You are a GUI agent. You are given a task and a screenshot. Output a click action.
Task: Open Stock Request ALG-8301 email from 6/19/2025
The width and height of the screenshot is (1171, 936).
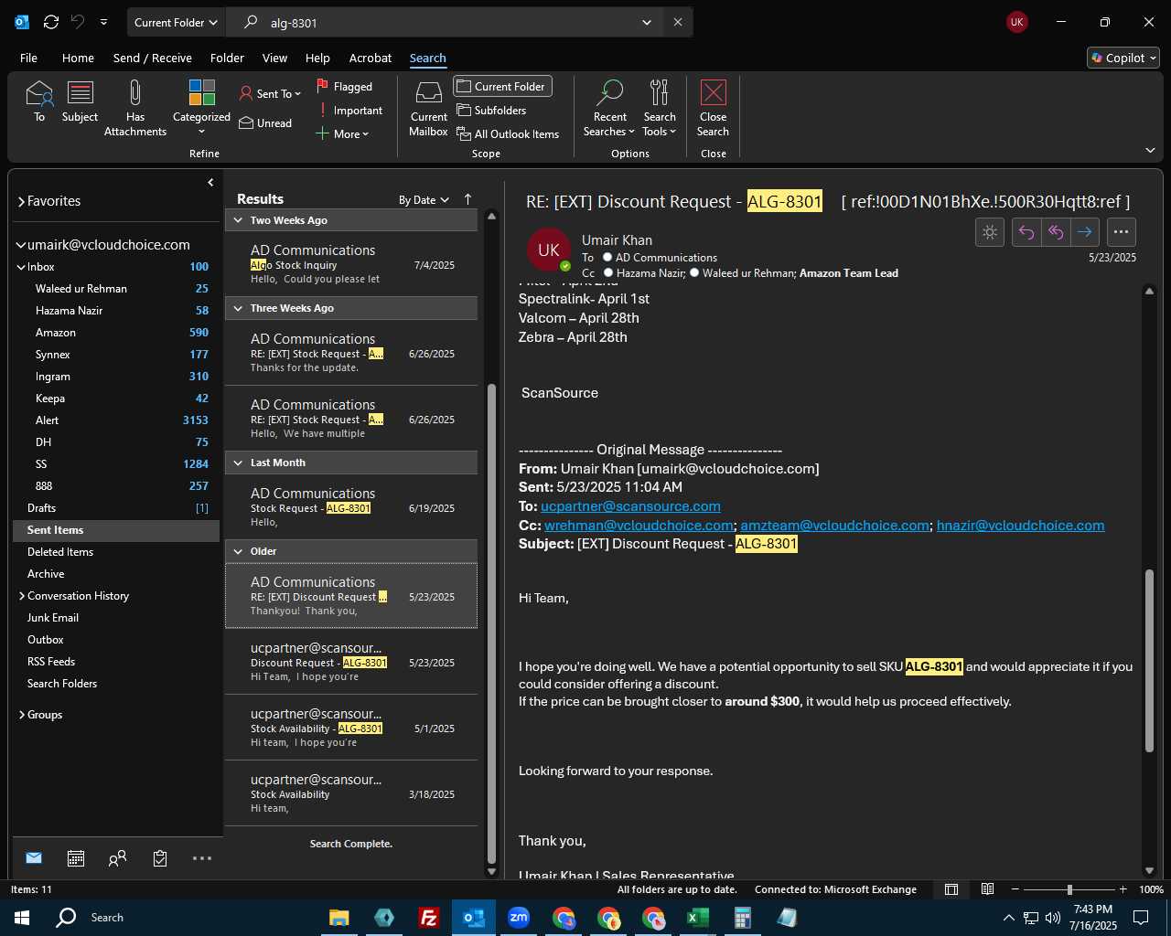tap(351, 507)
